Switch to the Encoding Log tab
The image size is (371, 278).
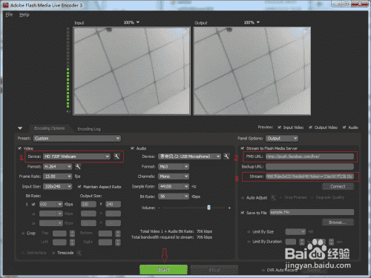(x=89, y=129)
